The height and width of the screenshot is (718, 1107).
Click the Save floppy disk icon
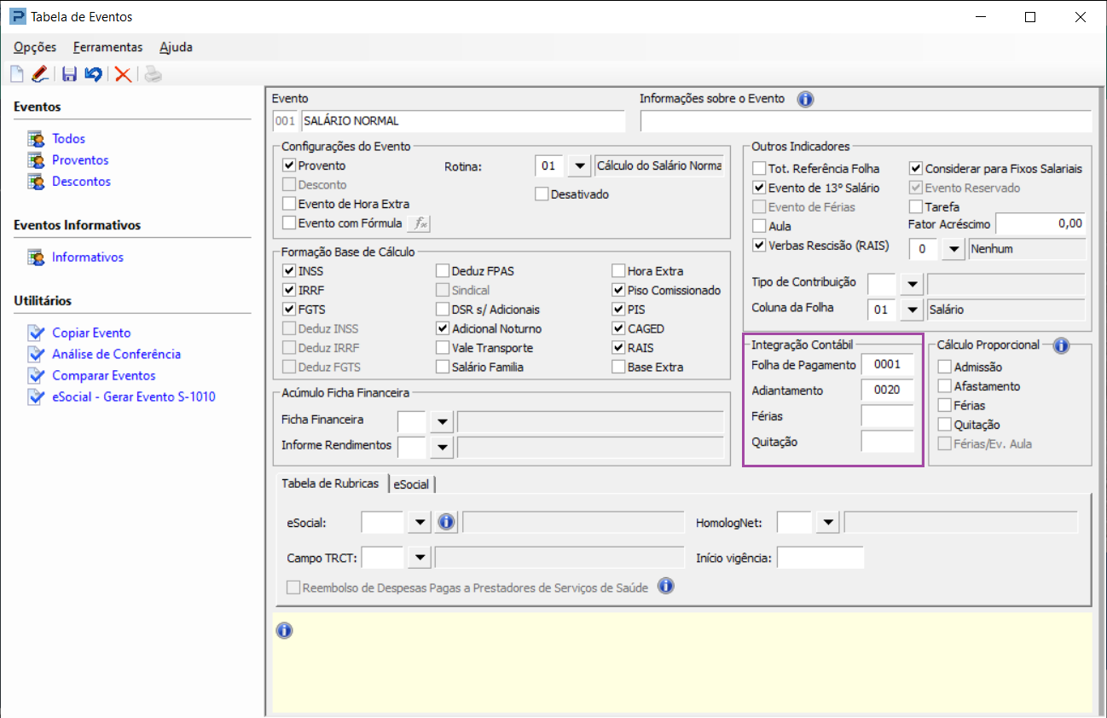[70, 74]
